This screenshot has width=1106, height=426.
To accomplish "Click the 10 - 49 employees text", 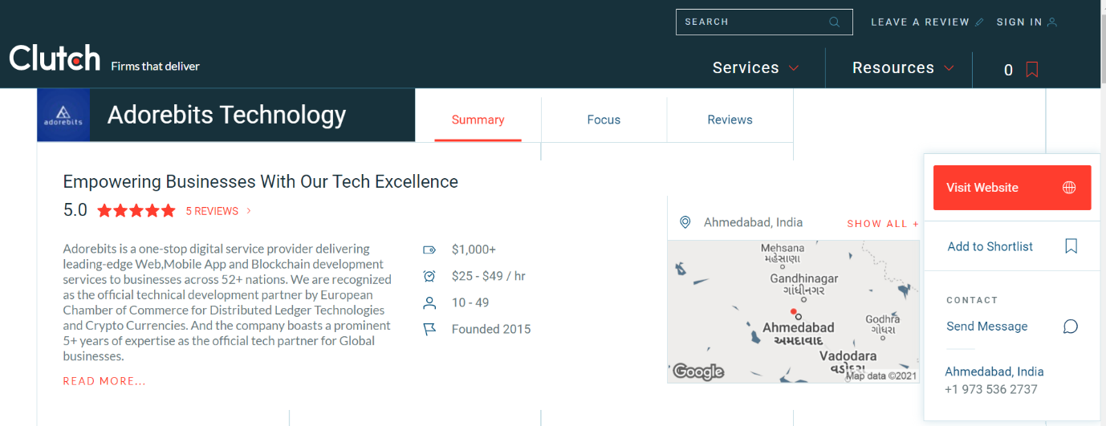I will pos(470,302).
